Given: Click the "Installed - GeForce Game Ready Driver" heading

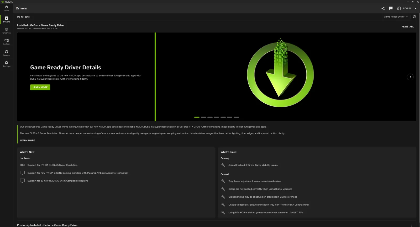Looking at the screenshot, I should pyautogui.click(x=41, y=25).
